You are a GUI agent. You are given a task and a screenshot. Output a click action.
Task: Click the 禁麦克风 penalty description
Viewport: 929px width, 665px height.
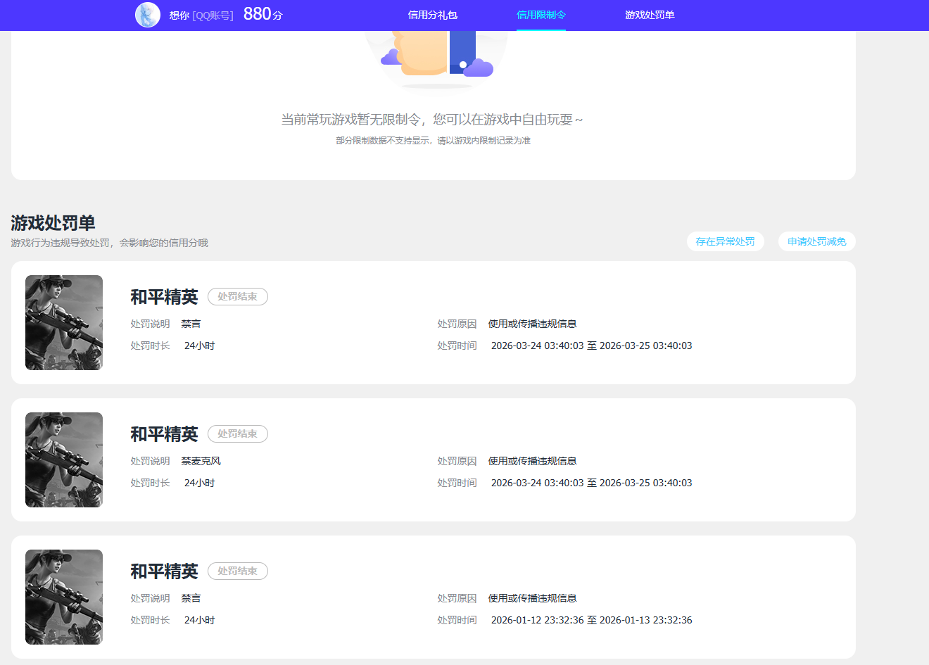(x=201, y=461)
